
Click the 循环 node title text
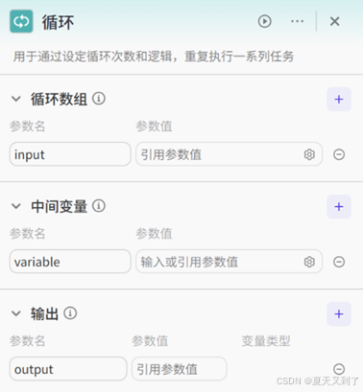tap(58, 22)
